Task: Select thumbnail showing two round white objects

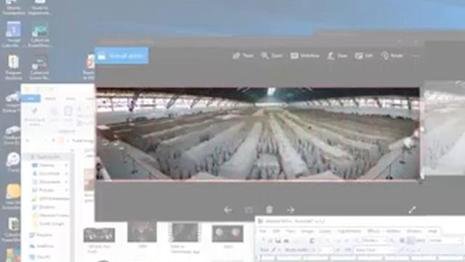Action: coord(227,234)
